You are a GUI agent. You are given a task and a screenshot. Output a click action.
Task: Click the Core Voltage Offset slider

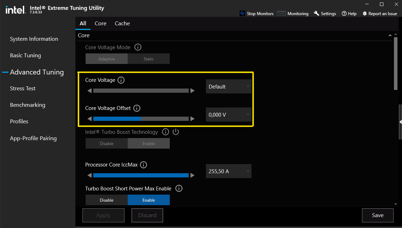point(141,119)
